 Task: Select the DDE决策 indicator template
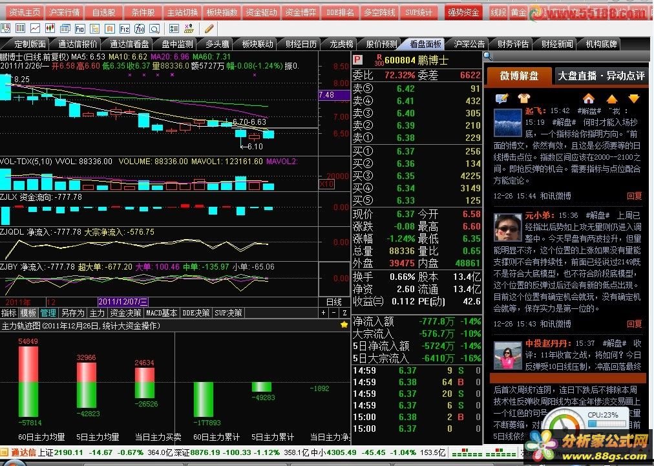[x=196, y=313]
